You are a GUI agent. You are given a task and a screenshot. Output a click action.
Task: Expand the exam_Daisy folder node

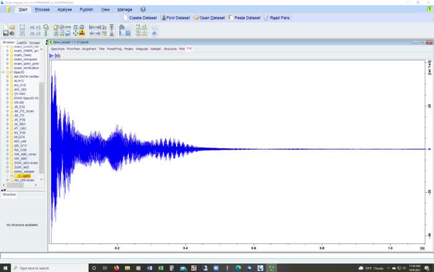pos(7,55)
